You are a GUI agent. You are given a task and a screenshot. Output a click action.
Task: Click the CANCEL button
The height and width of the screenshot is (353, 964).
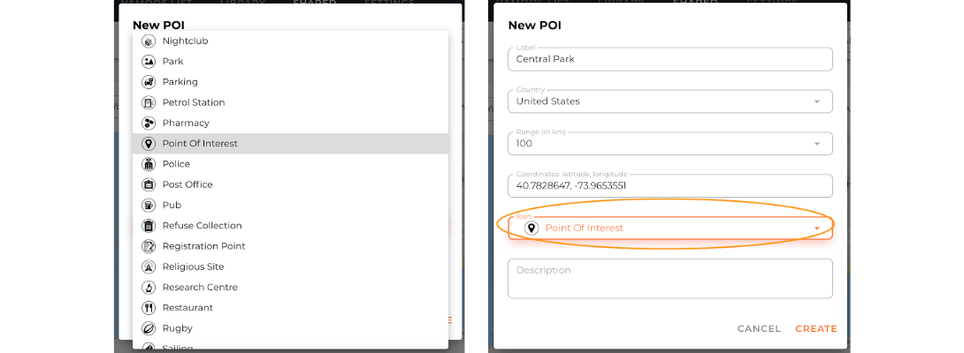759,328
